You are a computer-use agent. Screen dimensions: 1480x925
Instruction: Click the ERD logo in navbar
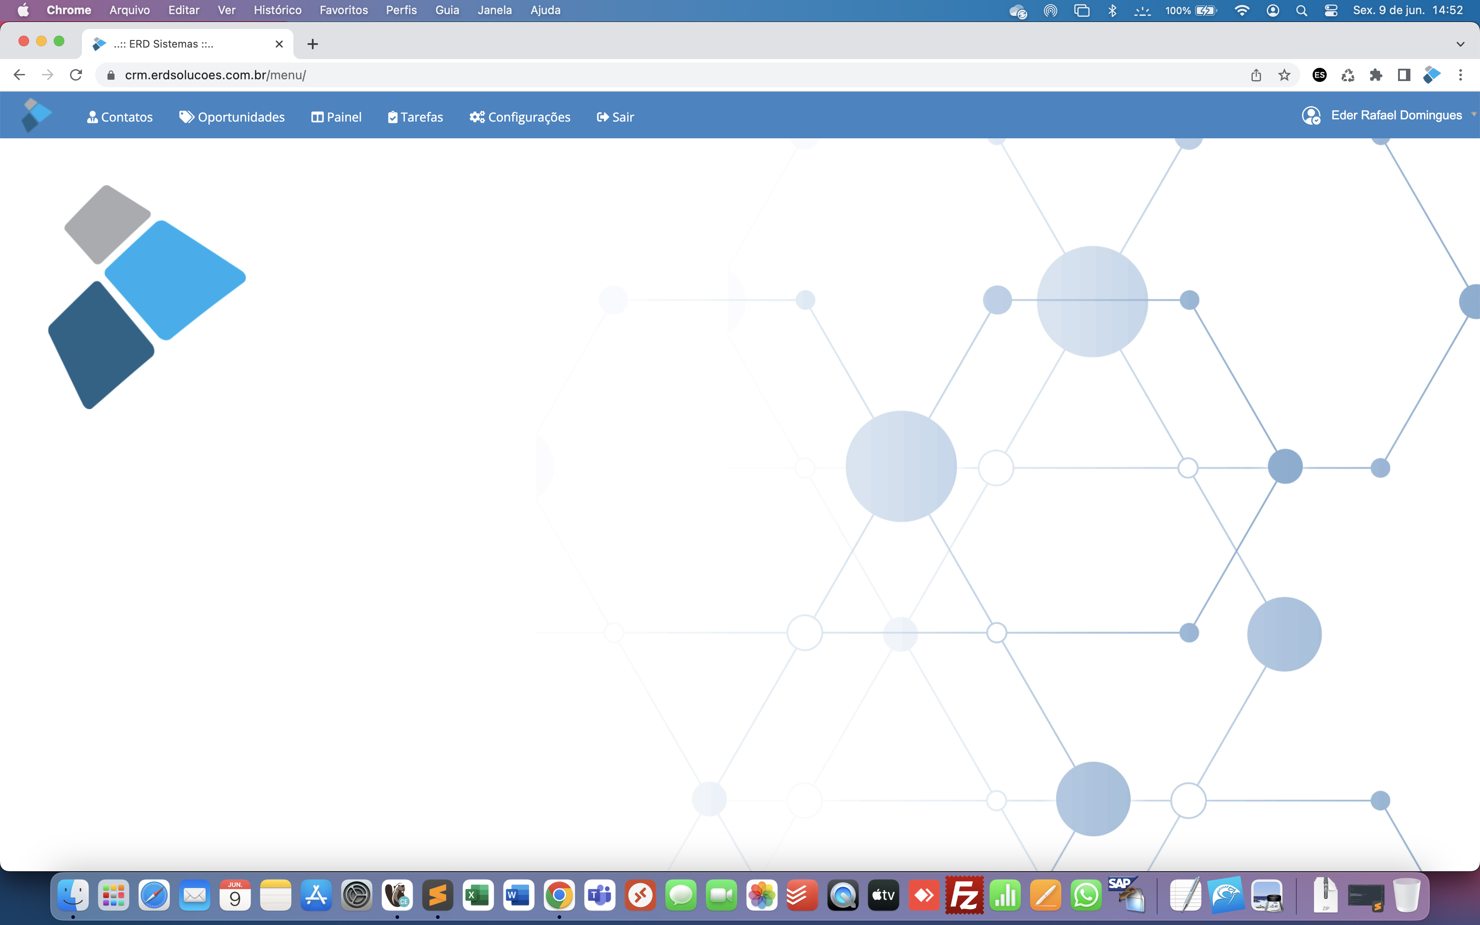(36, 115)
